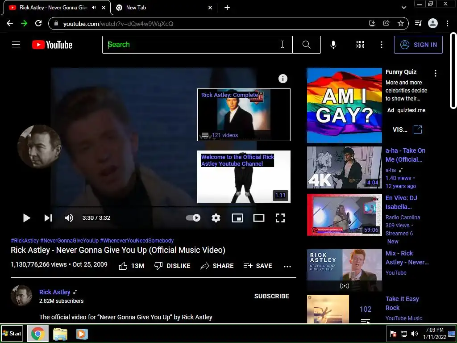Click the video info card icon
Screen dimensions: 457x343
283,79
